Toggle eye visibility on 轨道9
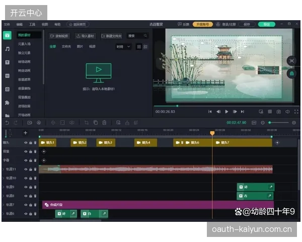This screenshot has height=242, width=302. (x=26, y=187)
